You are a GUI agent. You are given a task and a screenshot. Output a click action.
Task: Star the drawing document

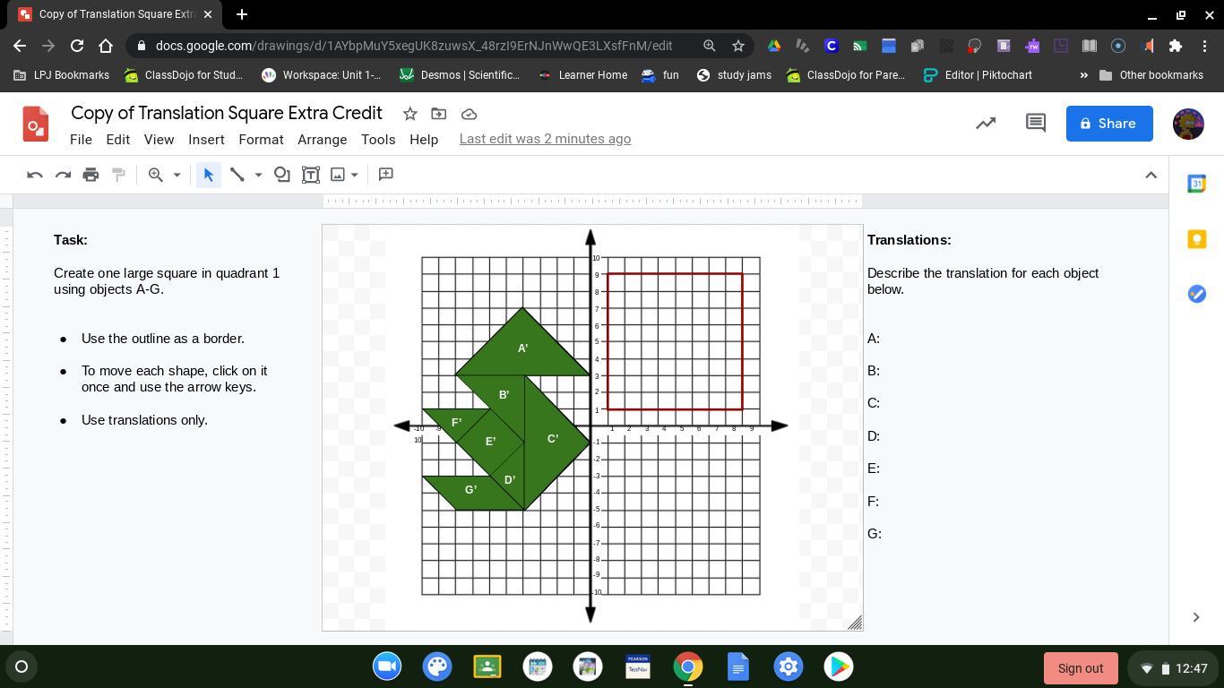click(x=409, y=114)
